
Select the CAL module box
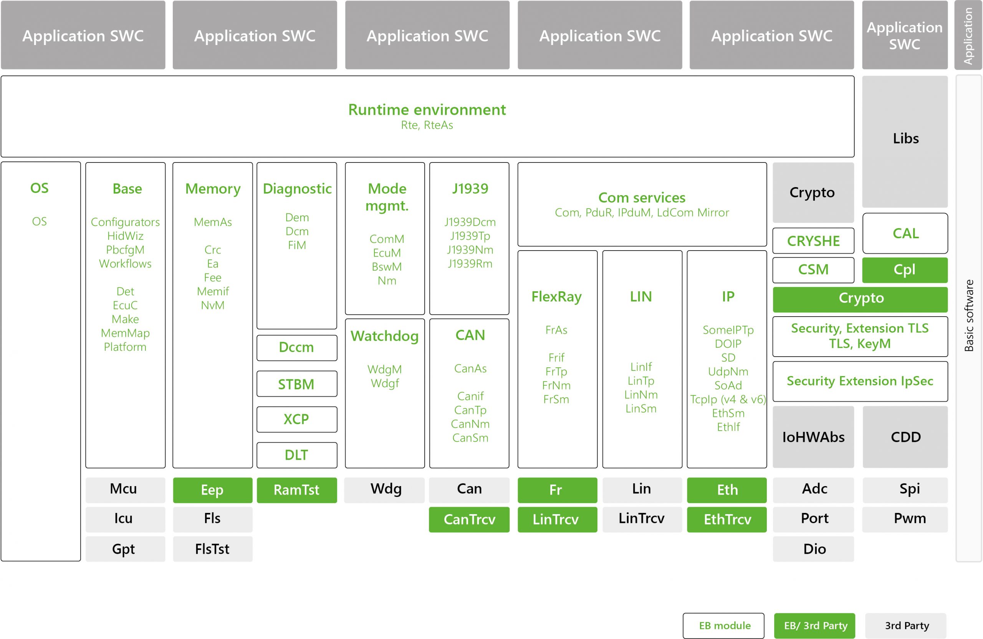pyautogui.click(x=905, y=233)
